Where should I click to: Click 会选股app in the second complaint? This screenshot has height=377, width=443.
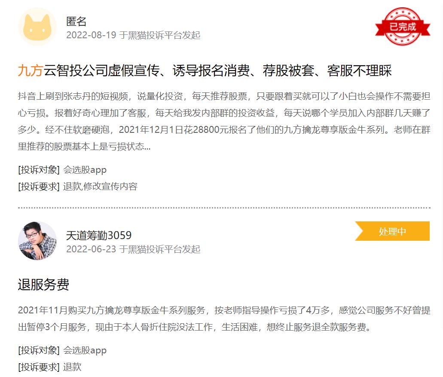[x=85, y=350]
